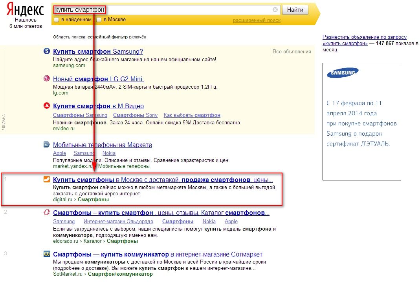Click the SotMarket favicon icon
Image resolution: width=420 pixels, height=282 pixels.
click(46, 254)
